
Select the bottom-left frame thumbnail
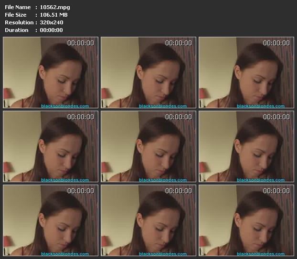coord(51,220)
